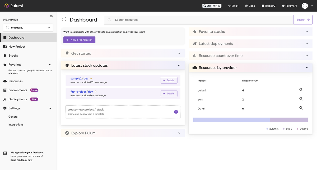Click the Stacks layers icon in sidebar
317x170 pixels.
pyautogui.click(x=5, y=56)
